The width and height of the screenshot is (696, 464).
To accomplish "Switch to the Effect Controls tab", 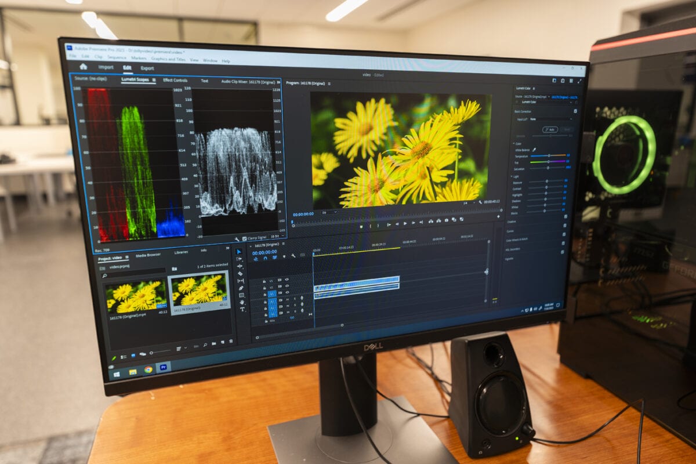I will 175,80.
